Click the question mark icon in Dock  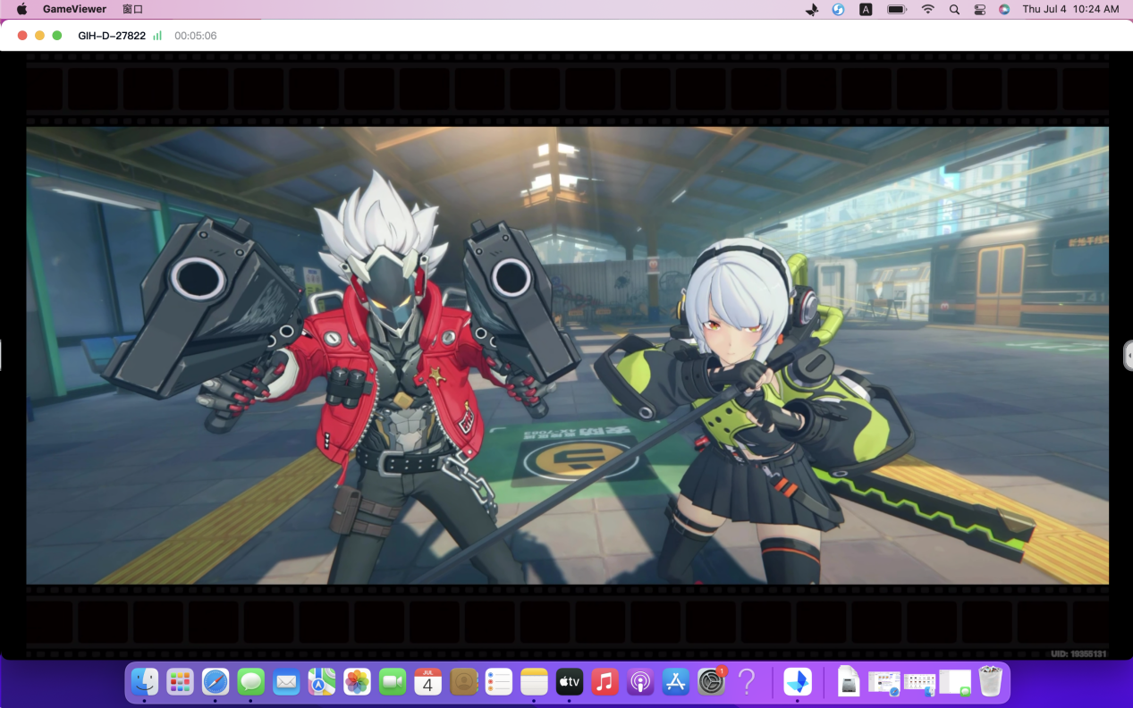(747, 682)
